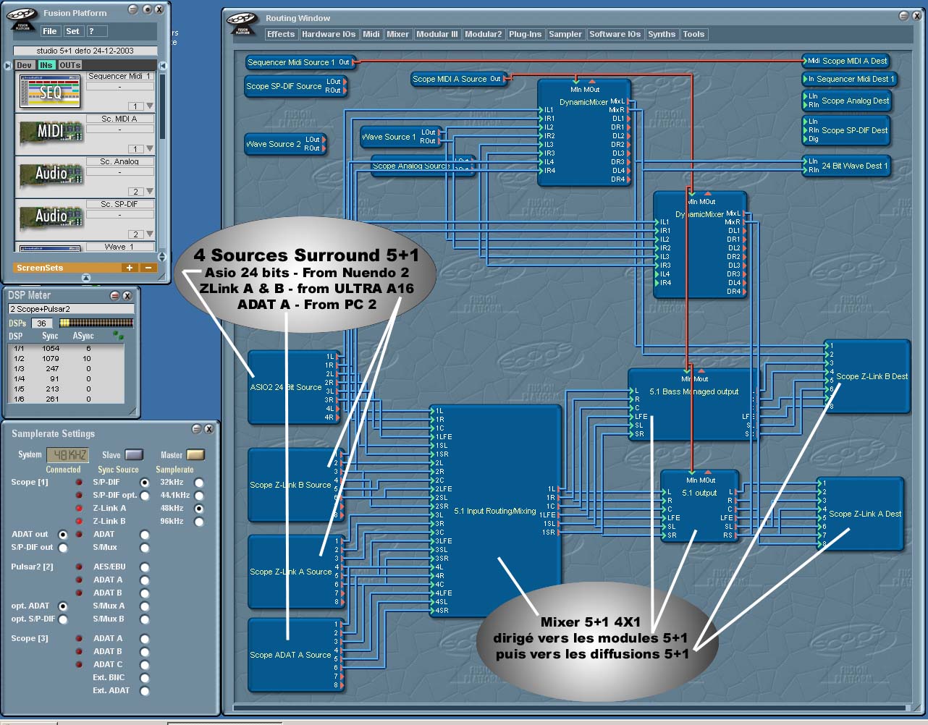Open the Synths menu

[662, 34]
